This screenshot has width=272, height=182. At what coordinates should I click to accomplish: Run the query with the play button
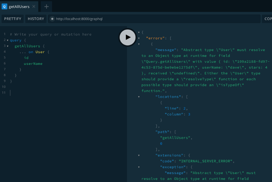click(x=128, y=37)
